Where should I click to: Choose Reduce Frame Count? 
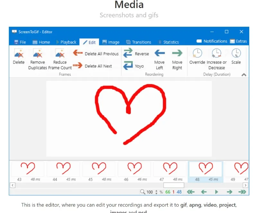click(x=60, y=59)
